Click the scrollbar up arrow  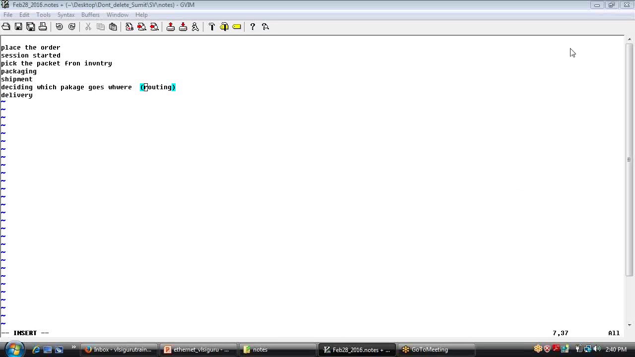pyautogui.click(x=629, y=40)
